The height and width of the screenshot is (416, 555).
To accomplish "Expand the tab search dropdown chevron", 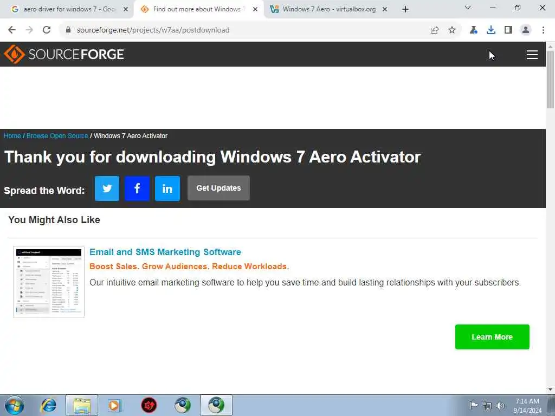I will tap(468, 8).
